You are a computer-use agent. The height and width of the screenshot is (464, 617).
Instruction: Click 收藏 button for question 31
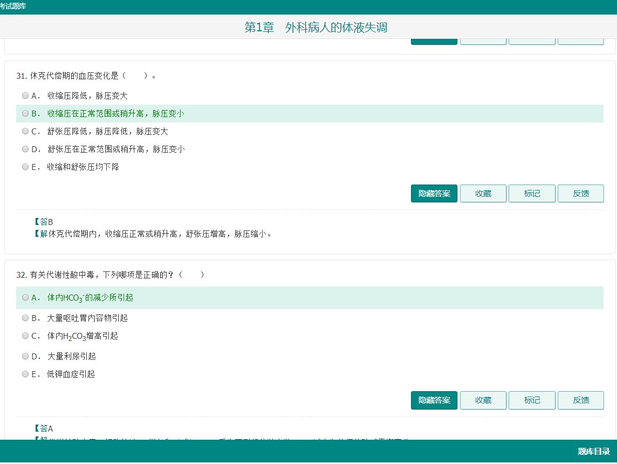[483, 194]
